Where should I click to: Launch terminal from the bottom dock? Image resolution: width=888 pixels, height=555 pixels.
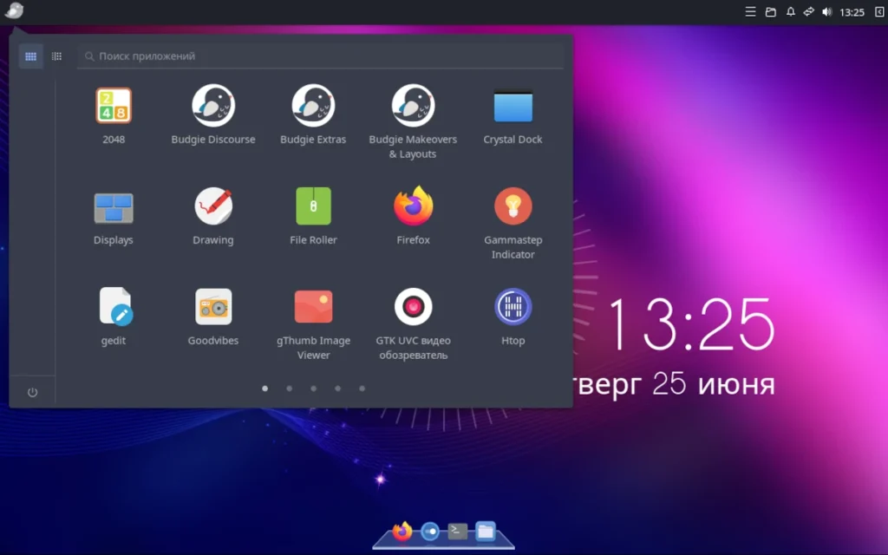click(458, 531)
